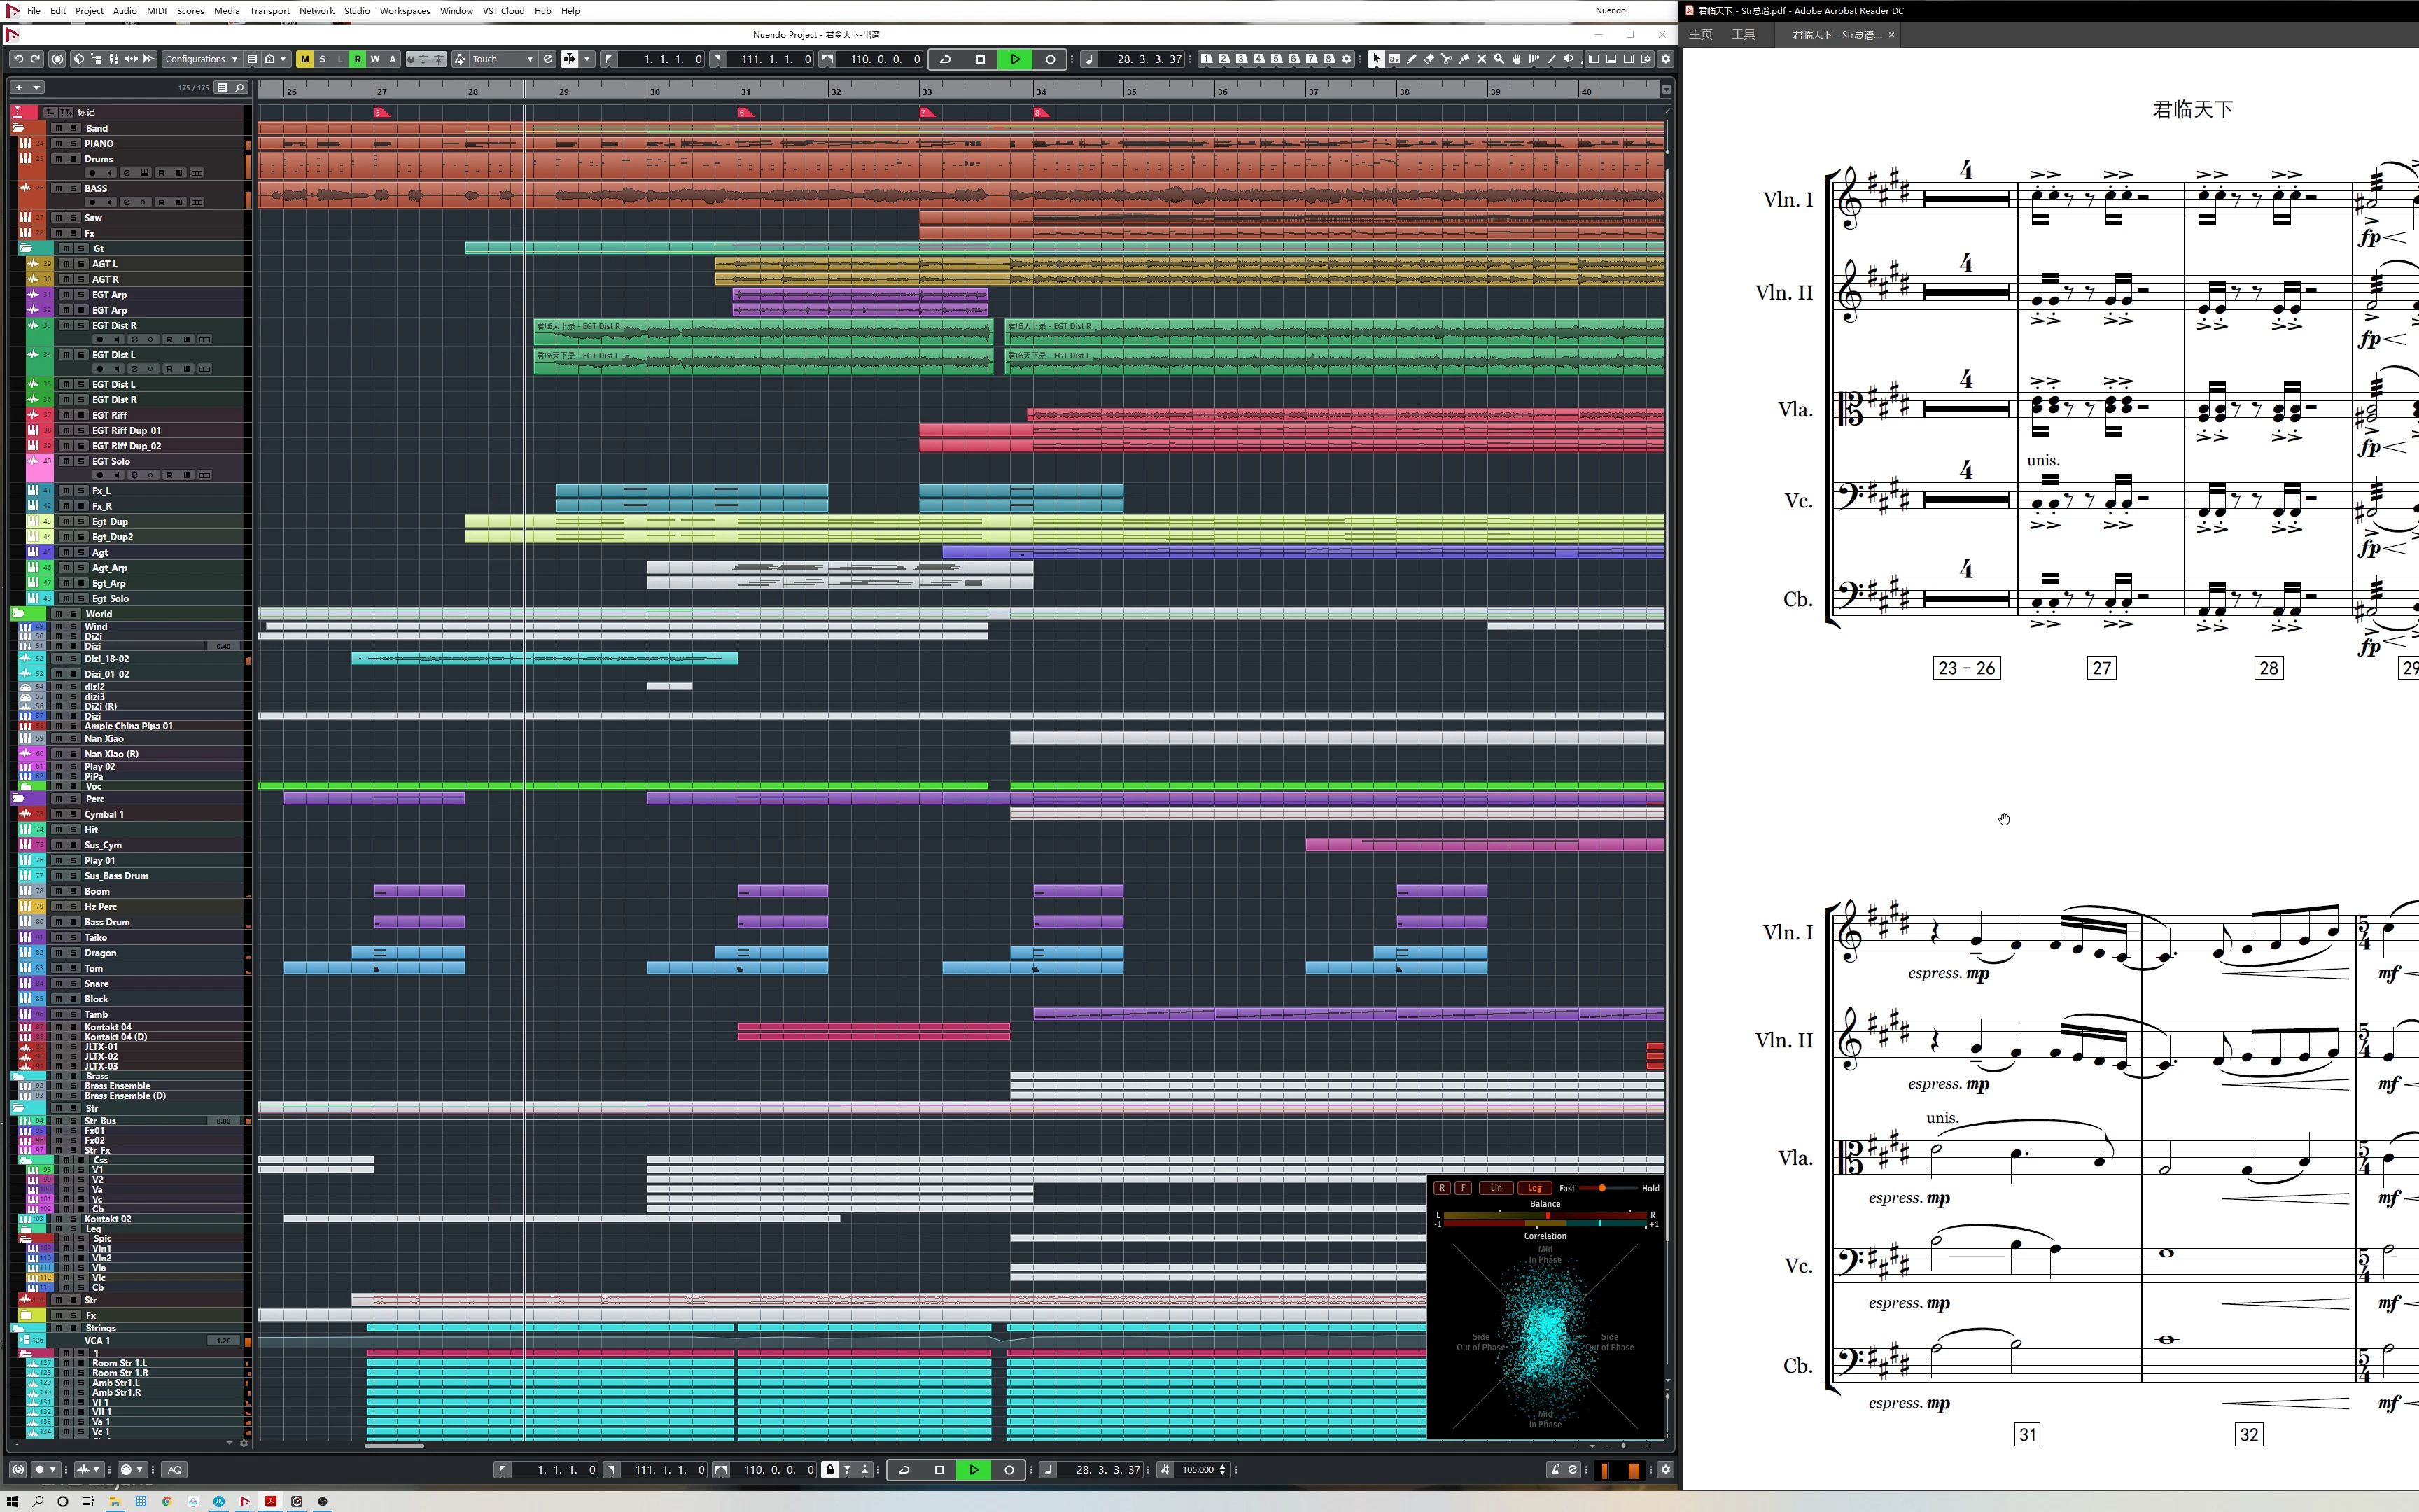This screenshot has width=2419, height=1512.
Task: Open auto-scroll settings dropdown arrow
Action: [588, 59]
